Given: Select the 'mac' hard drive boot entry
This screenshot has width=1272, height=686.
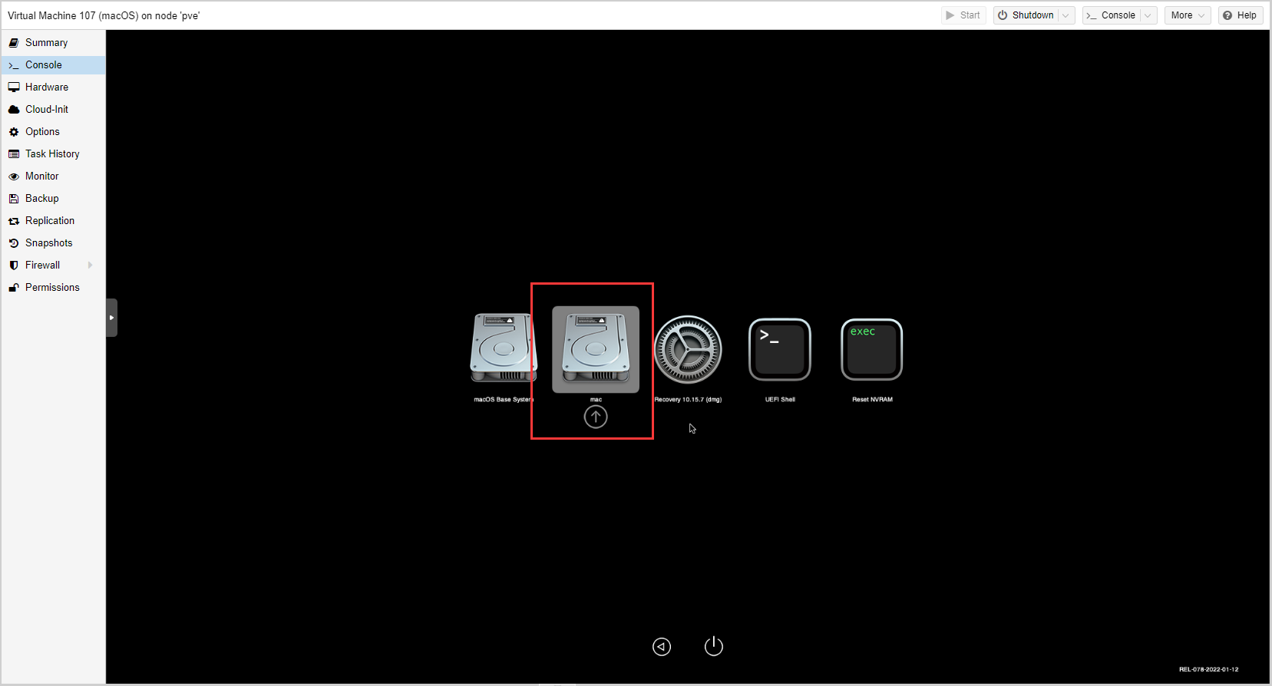Looking at the screenshot, I should point(596,349).
